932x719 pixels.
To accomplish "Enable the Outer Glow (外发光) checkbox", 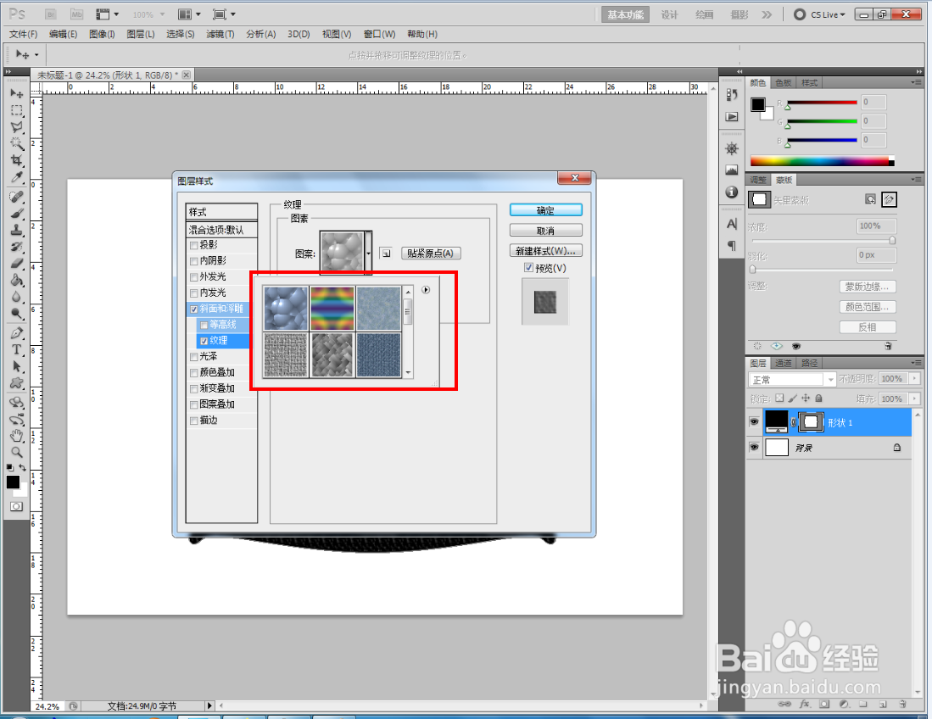I will 193,277.
